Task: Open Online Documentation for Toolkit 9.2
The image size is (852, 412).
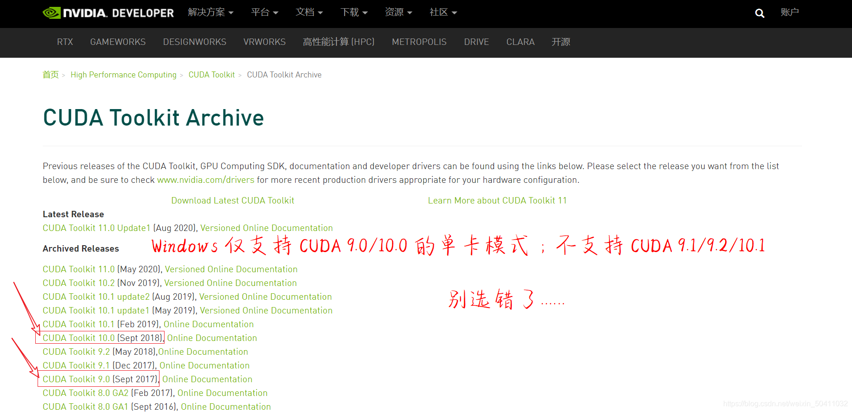Action: point(203,352)
